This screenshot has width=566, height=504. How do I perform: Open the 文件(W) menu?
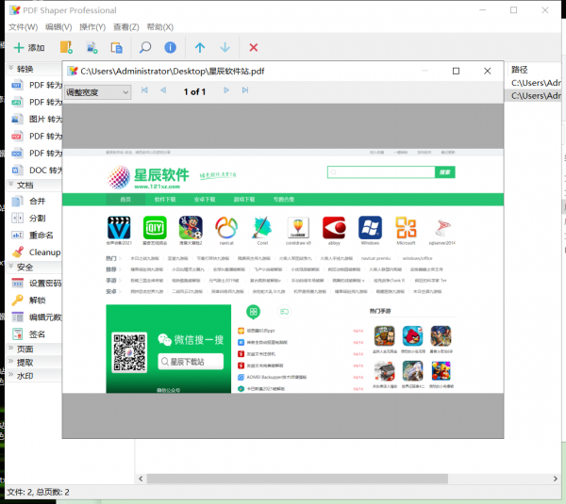pos(23,27)
